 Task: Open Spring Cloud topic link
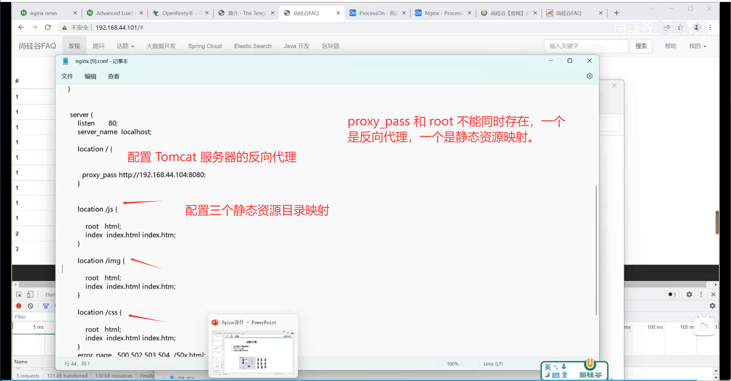tap(205, 46)
